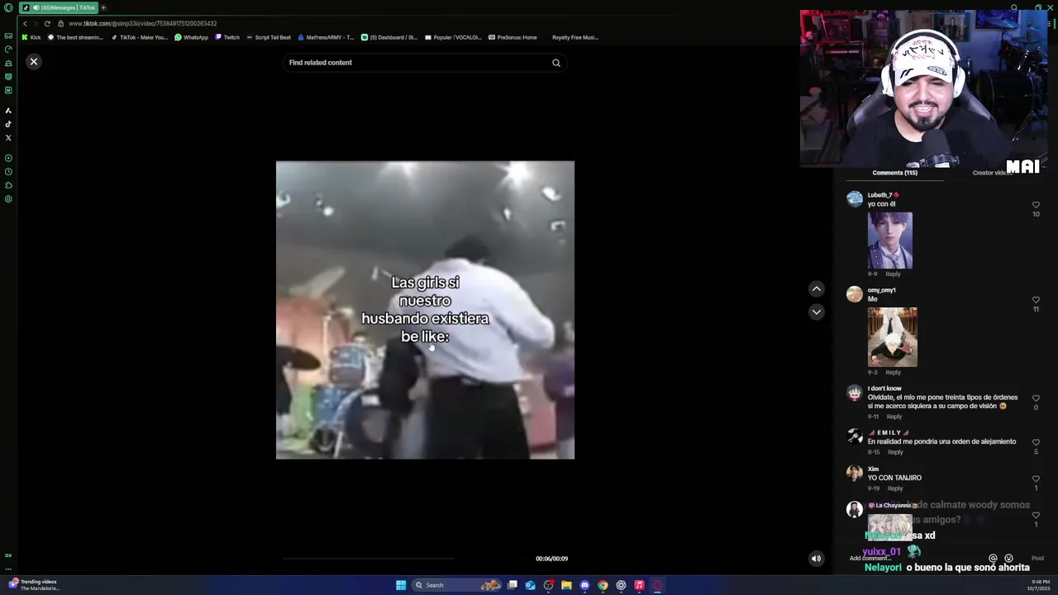Reload the TikTok page

46,23
